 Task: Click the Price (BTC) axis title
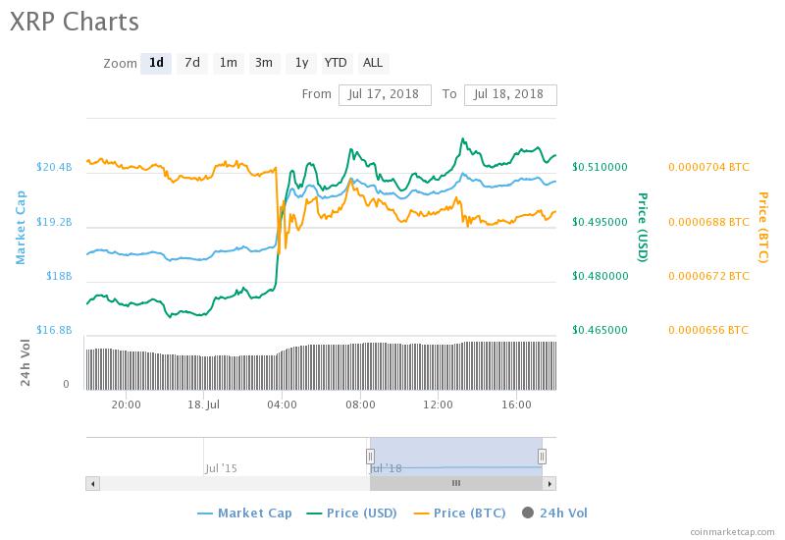click(762, 227)
